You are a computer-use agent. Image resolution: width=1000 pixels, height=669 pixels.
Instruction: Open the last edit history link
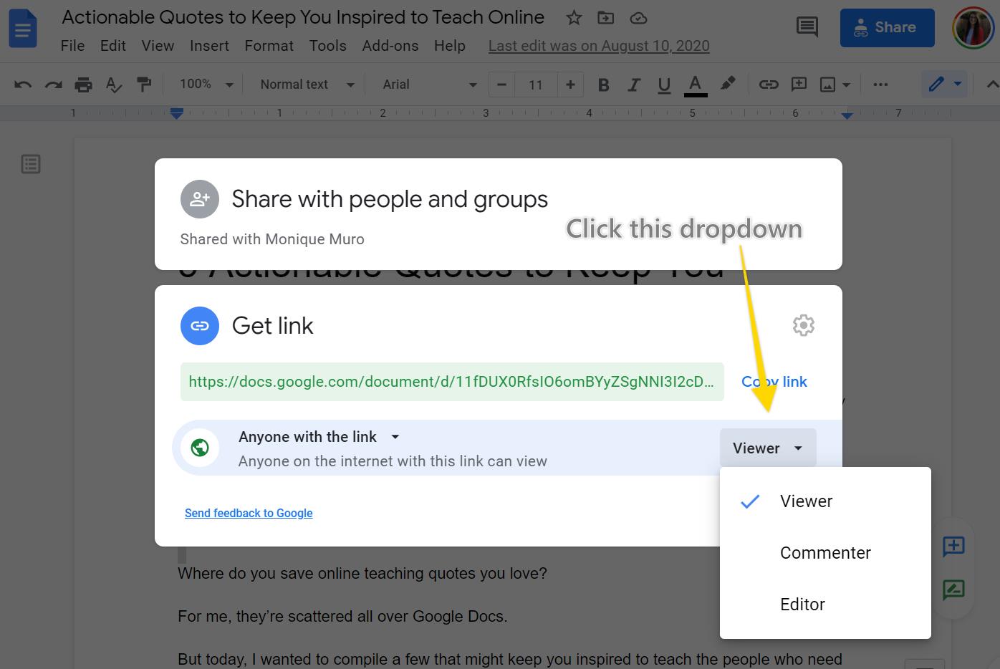click(x=599, y=46)
